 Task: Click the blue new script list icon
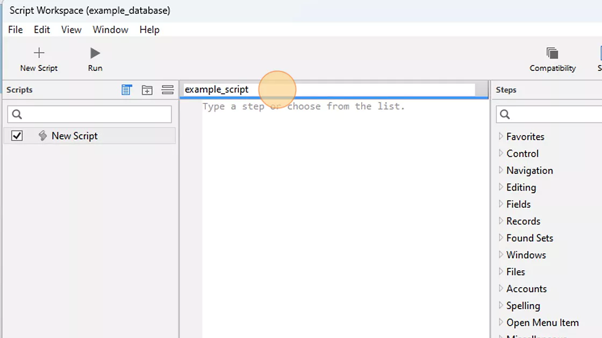pos(127,90)
